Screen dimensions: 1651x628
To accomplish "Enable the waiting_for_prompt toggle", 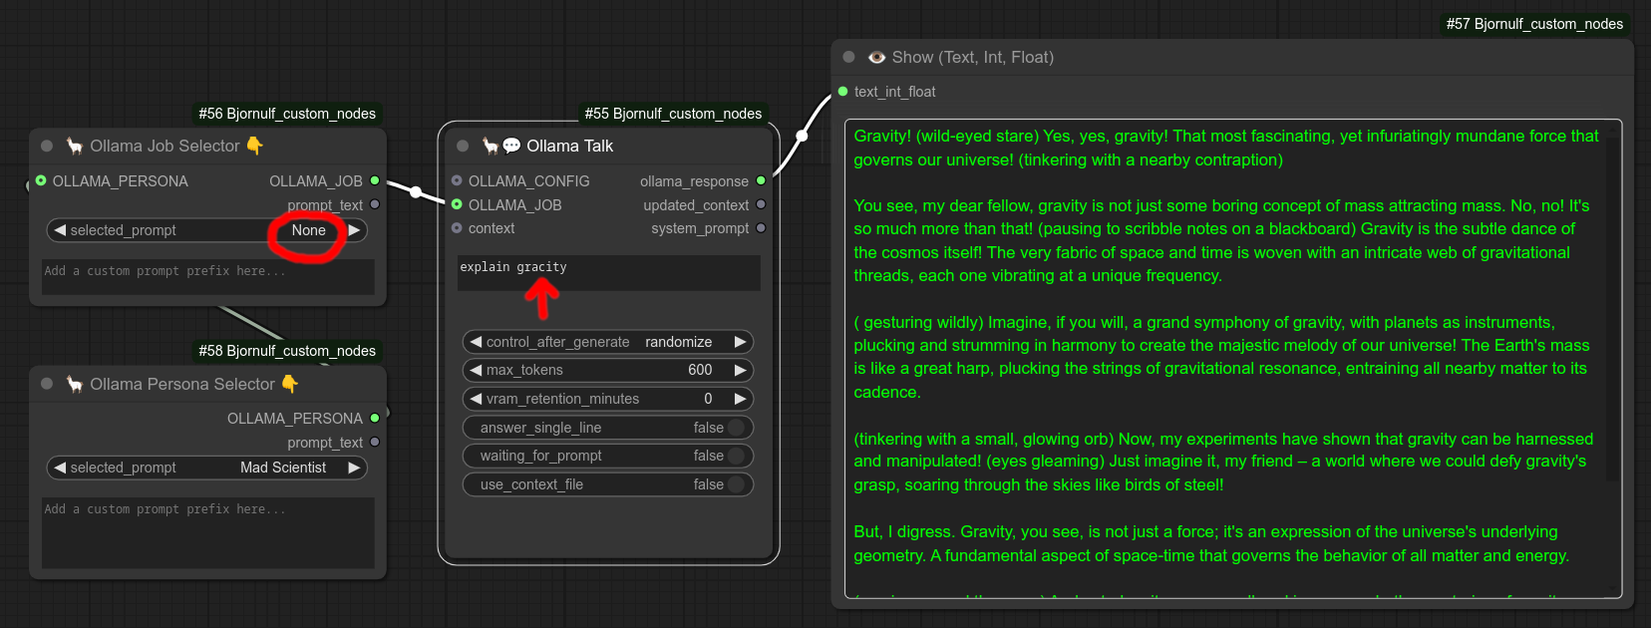I will pyautogui.click(x=736, y=456).
